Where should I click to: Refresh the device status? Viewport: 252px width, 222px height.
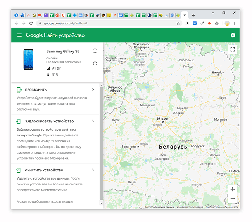click(x=95, y=63)
